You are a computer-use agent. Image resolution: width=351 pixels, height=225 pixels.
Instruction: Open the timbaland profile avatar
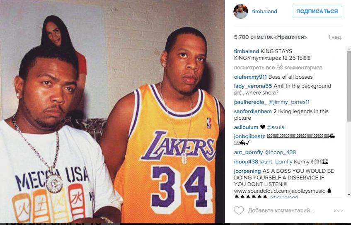[x=241, y=12]
